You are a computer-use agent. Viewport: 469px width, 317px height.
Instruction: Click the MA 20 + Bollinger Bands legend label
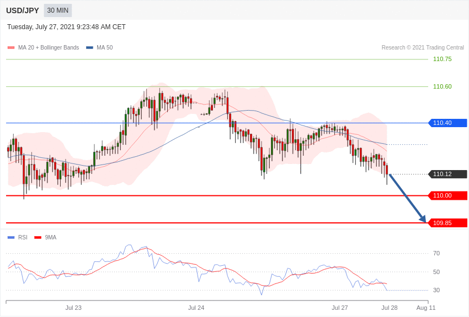(x=49, y=47)
